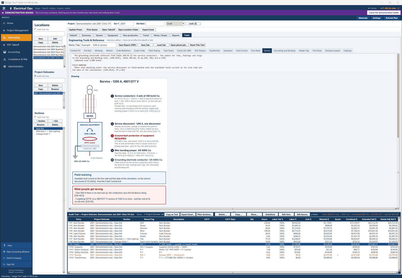Click the Help question mark icon
Viewport: 402px width, 278px height.
pyautogui.click(x=4, y=245)
